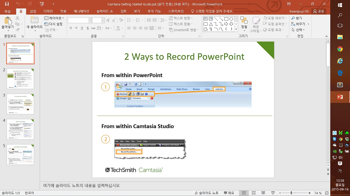The image size is (350, 196).
Task: Click the 메모 comments button in the status bar
Action: pos(229,193)
